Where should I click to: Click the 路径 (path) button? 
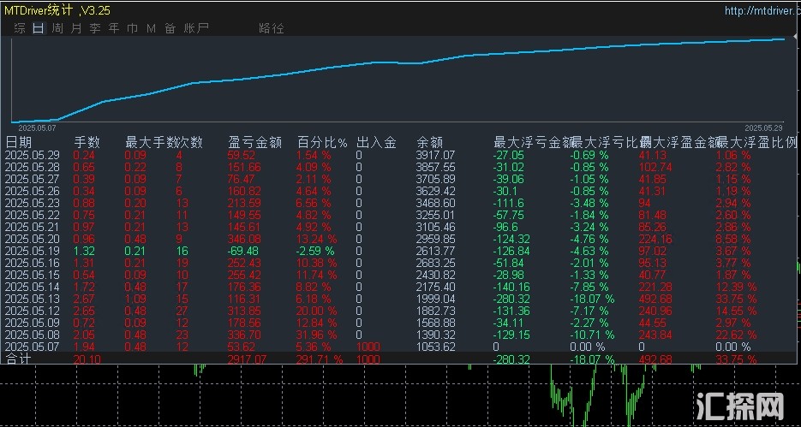(x=271, y=28)
